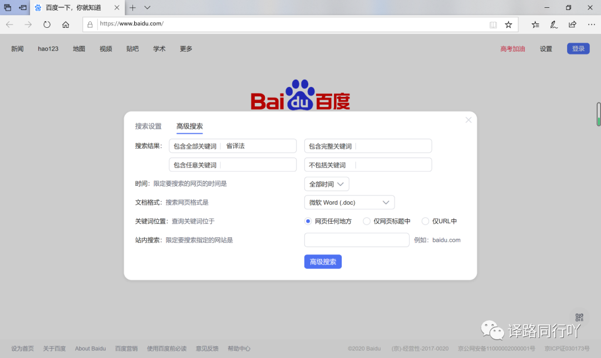
Task: Open reading view icon in address bar
Action: tap(493, 25)
